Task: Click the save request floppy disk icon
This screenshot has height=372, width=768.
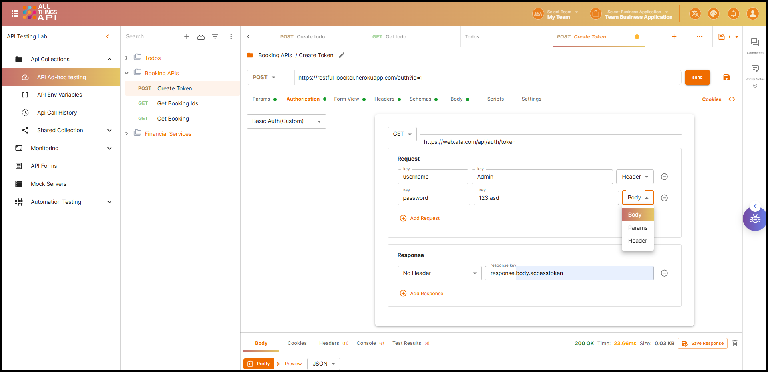Action: (x=726, y=78)
